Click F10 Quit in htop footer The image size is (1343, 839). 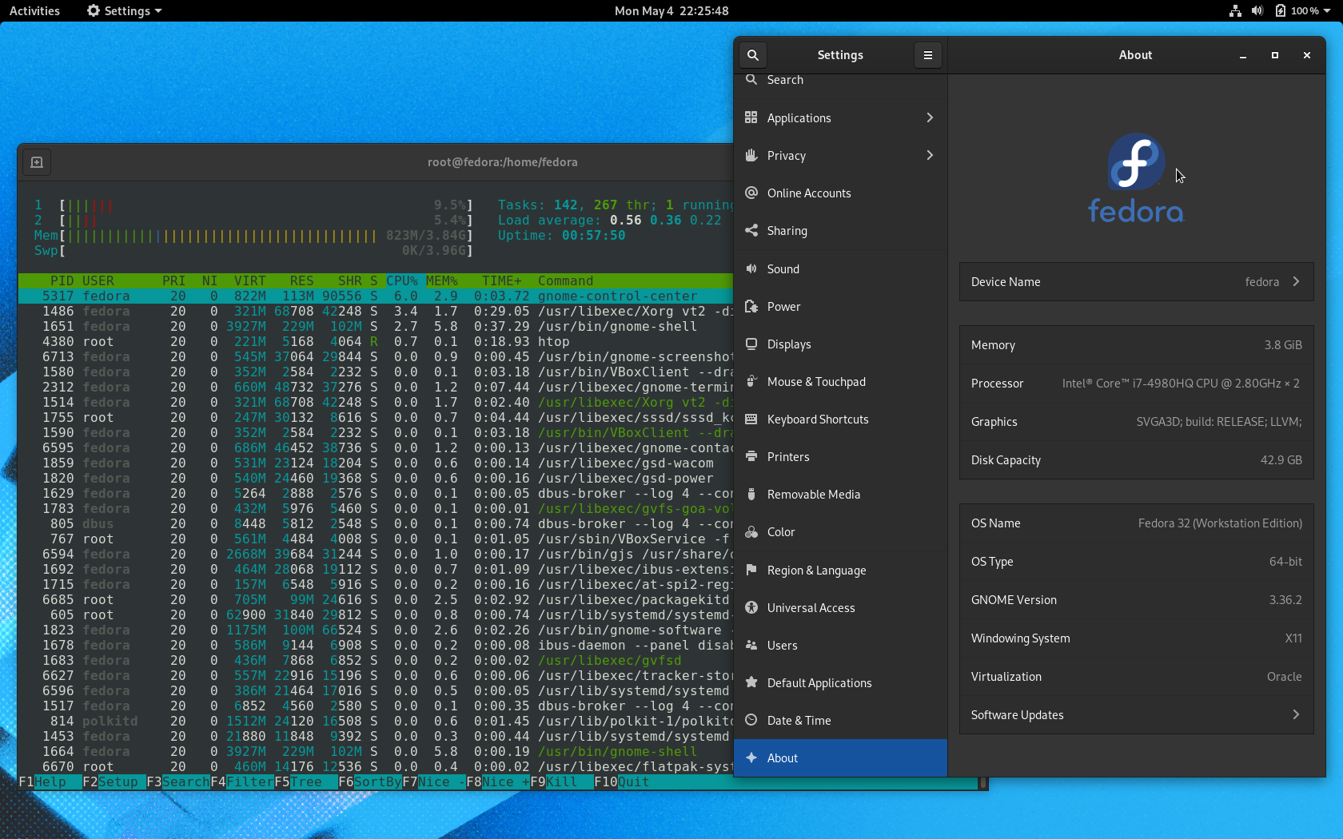622,781
